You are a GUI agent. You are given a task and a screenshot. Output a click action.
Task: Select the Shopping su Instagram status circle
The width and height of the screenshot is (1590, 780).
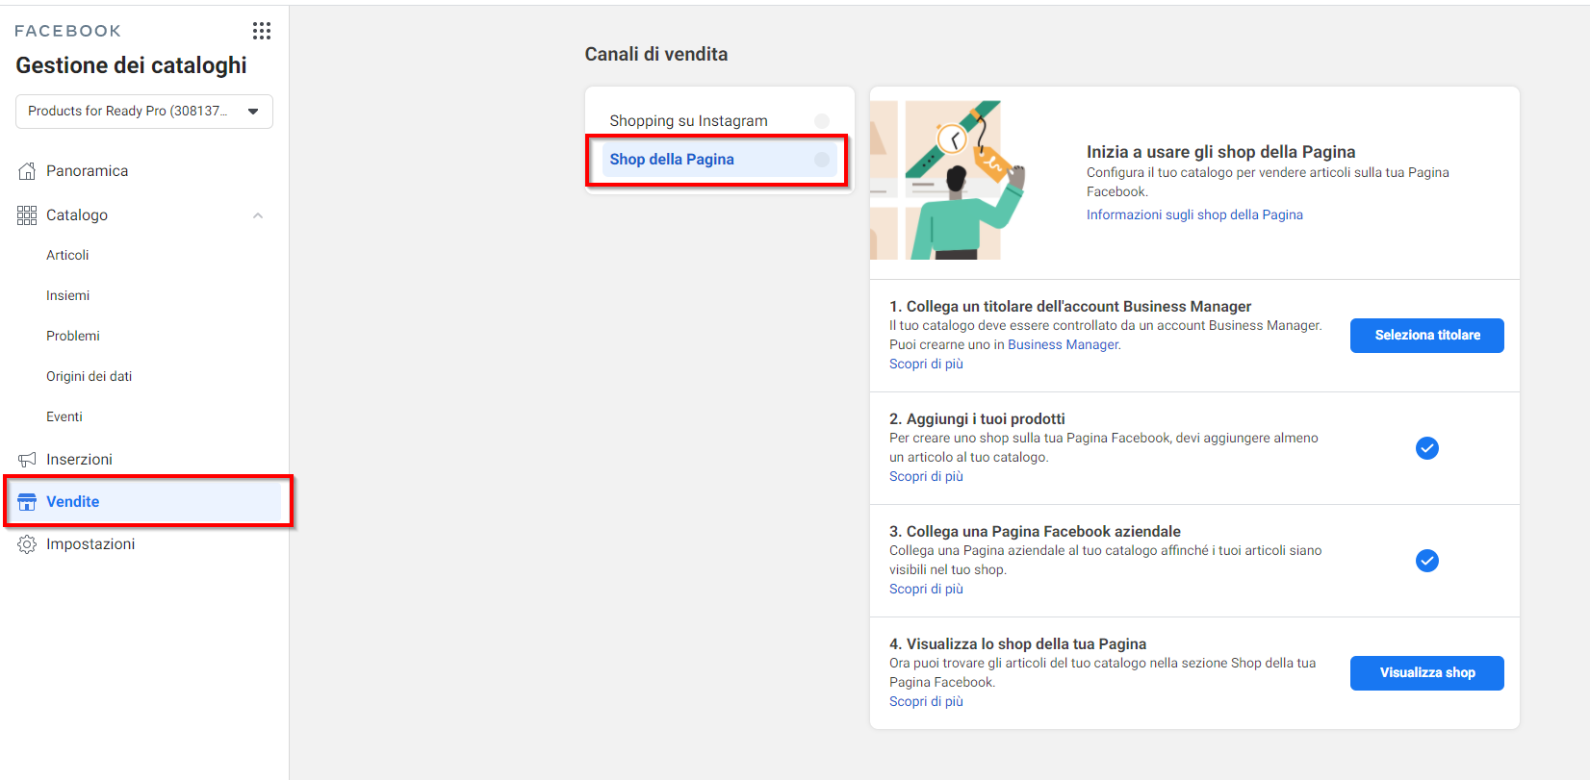pyautogui.click(x=822, y=121)
